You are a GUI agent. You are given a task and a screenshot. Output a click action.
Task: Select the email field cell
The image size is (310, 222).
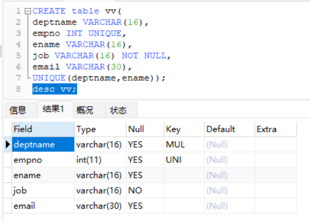(43, 206)
